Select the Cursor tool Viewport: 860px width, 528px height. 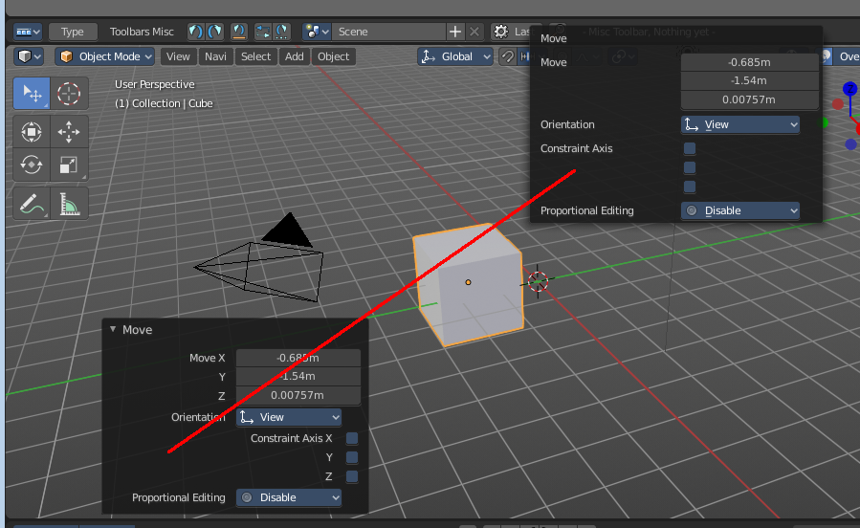click(69, 94)
